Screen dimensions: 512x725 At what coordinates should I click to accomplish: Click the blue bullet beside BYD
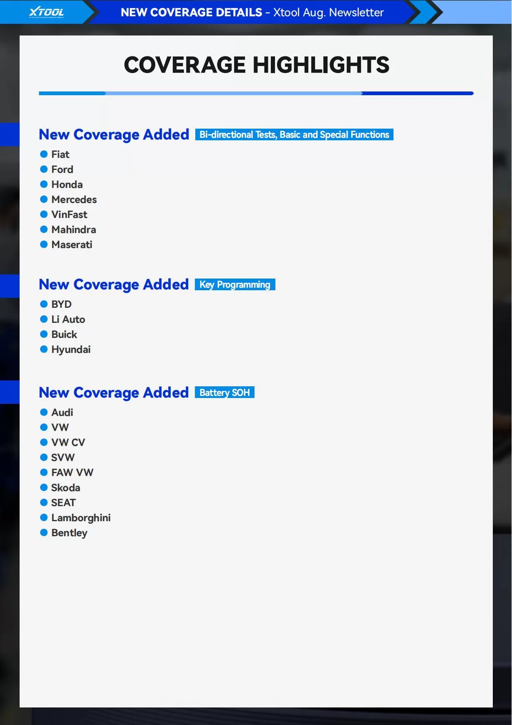tap(44, 304)
